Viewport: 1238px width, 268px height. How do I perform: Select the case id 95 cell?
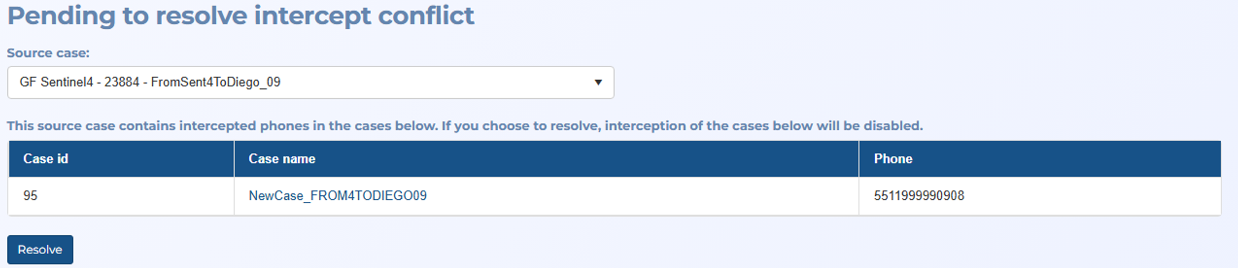pos(121,196)
